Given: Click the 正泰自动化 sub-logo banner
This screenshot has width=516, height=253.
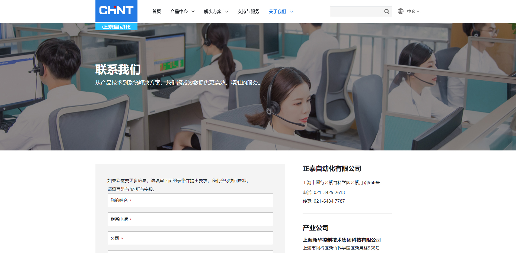Looking at the screenshot, I should click(116, 27).
